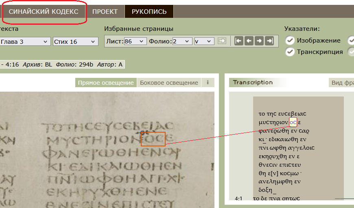354x208 pixels.
Task: Open the Фолио number dropdown
Action: 182,41
